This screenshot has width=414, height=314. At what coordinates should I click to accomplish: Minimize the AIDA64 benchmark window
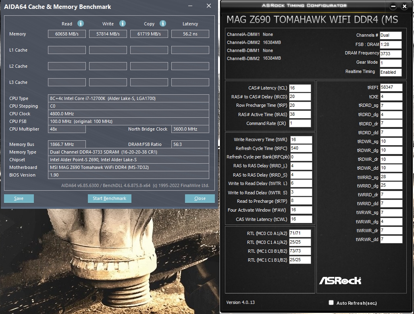click(190, 6)
